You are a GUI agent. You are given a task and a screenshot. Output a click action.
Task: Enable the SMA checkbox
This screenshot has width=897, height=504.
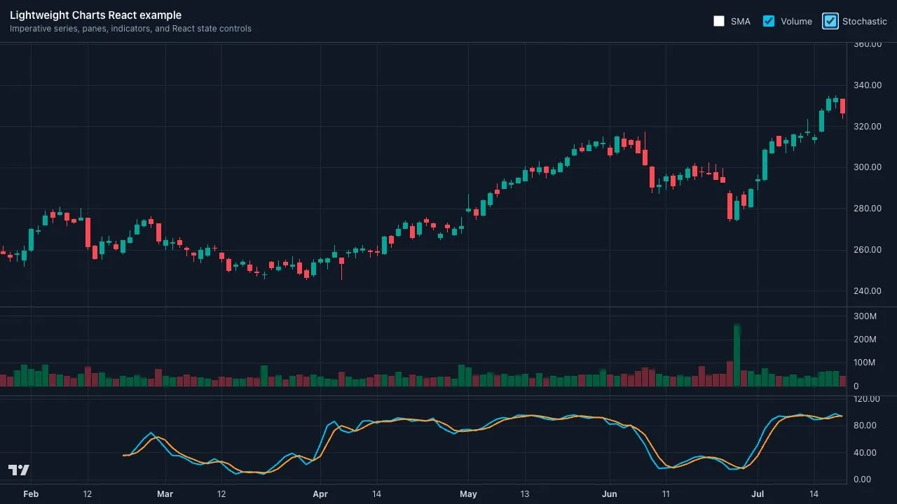coord(719,21)
